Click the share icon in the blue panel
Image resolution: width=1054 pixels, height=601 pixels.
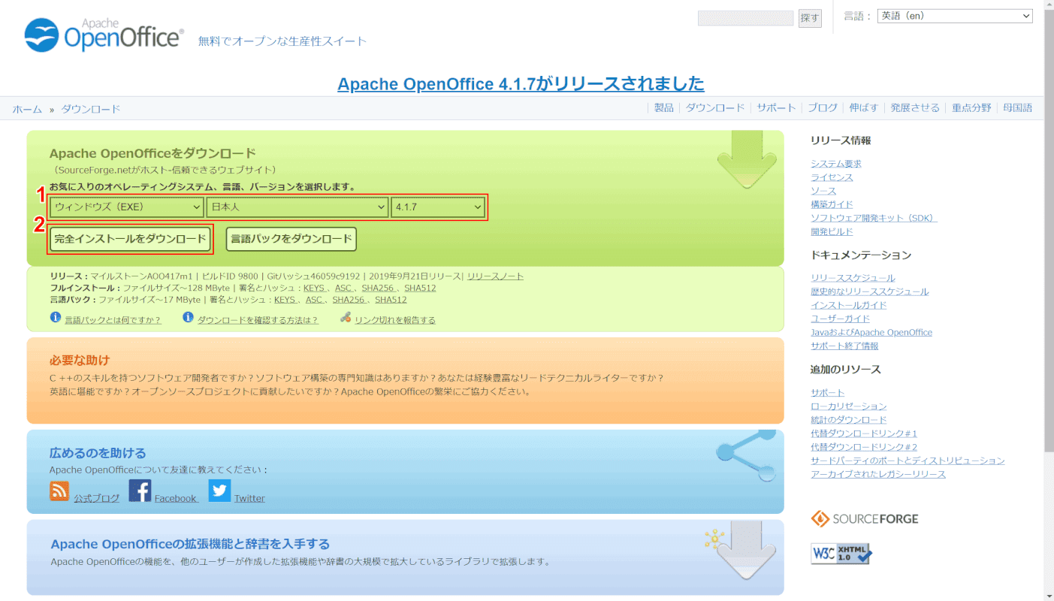pyautogui.click(x=746, y=456)
